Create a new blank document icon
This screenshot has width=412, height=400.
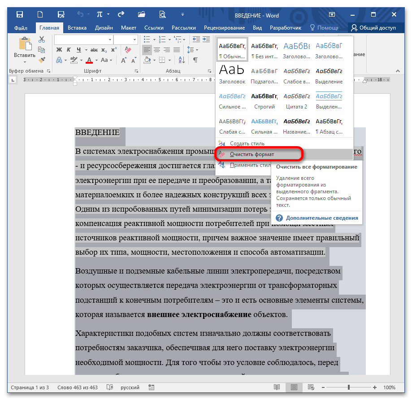[40, 14]
